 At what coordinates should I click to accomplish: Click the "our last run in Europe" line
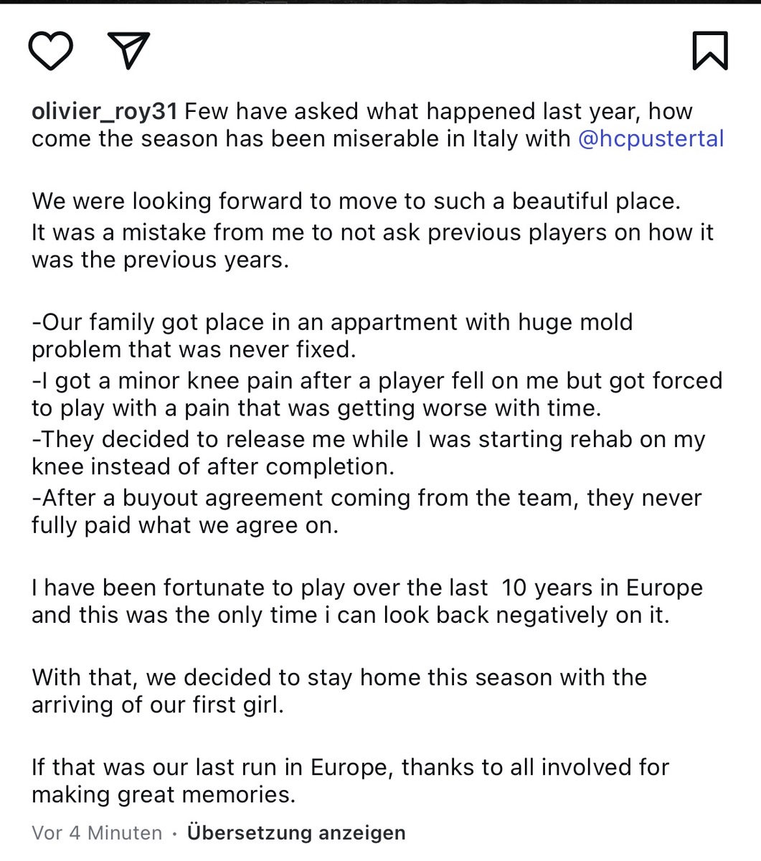[x=350, y=766]
